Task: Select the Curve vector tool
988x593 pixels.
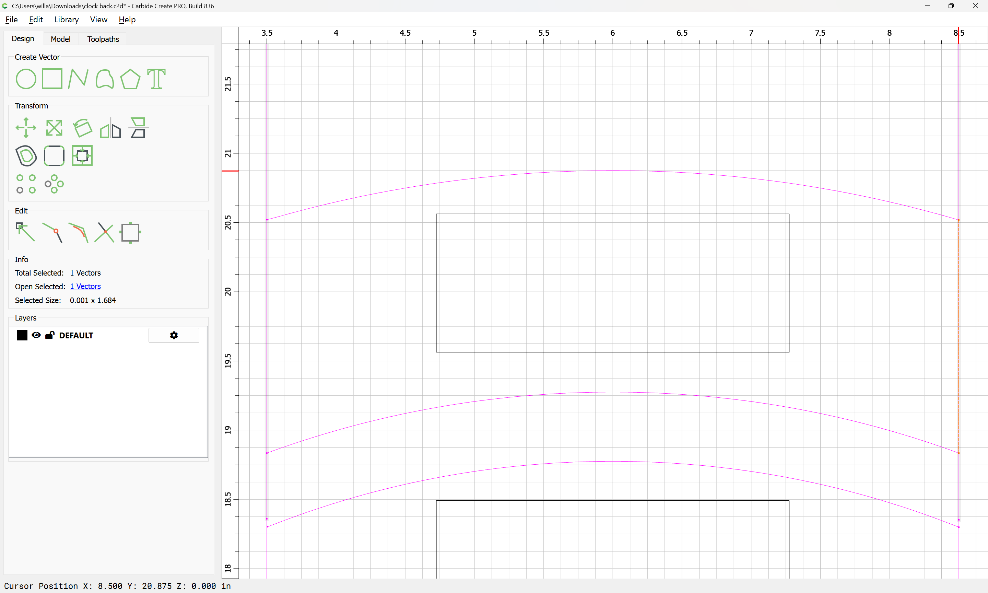Action: pos(105,79)
